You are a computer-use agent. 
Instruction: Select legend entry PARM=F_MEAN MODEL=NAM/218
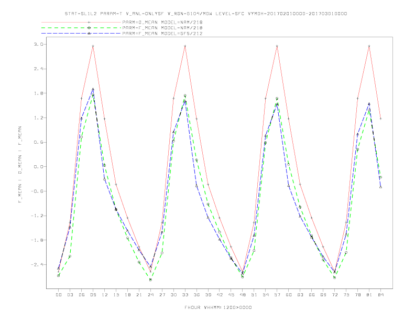tap(162, 28)
